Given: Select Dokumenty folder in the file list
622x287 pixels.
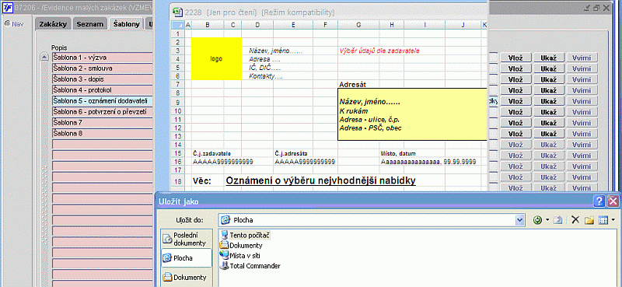Looking at the screenshot, I should 242,245.
